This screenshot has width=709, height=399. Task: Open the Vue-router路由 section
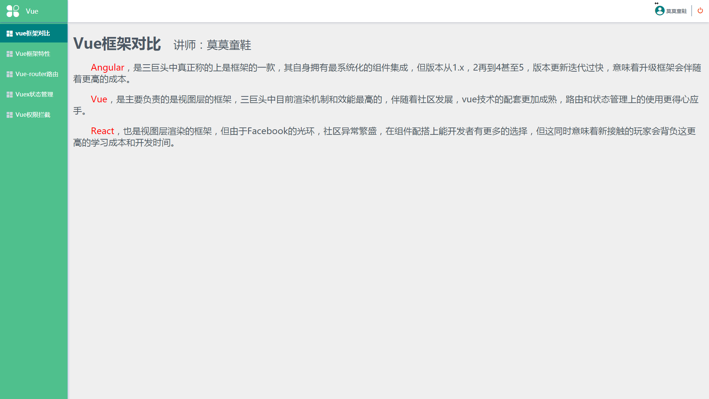point(37,74)
